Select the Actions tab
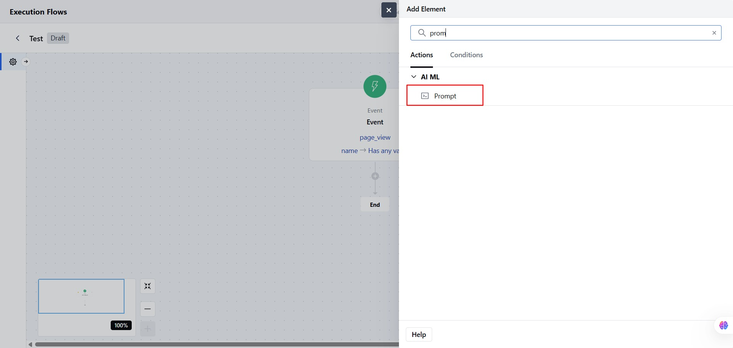This screenshot has width=733, height=348. 422,55
